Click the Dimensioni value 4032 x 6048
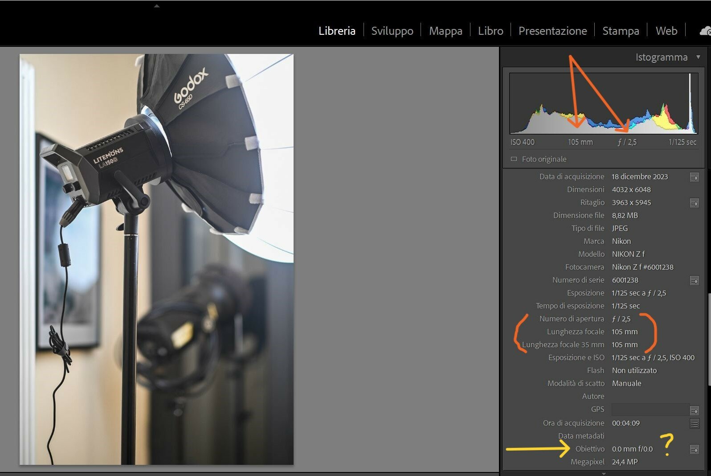 (x=631, y=189)
